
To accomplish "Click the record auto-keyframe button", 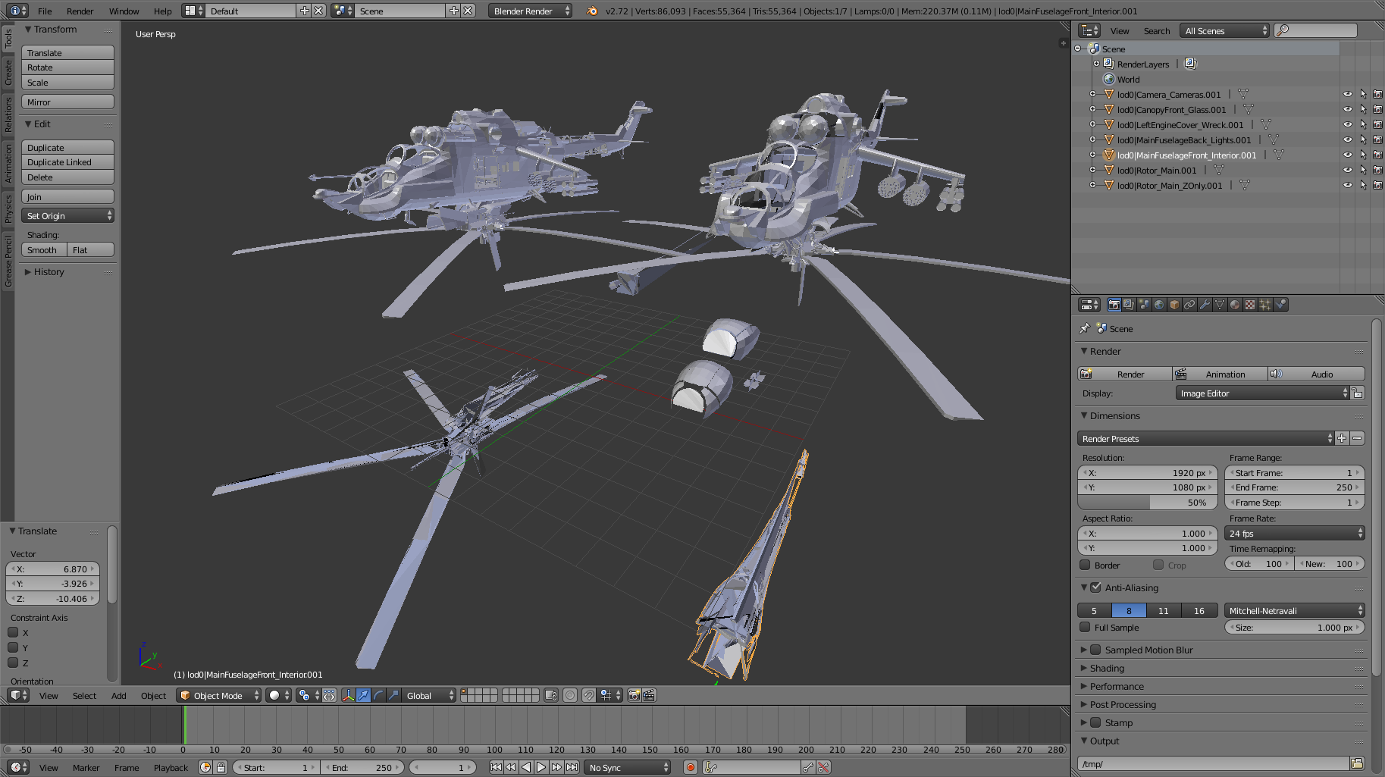I will click(691, 767).
